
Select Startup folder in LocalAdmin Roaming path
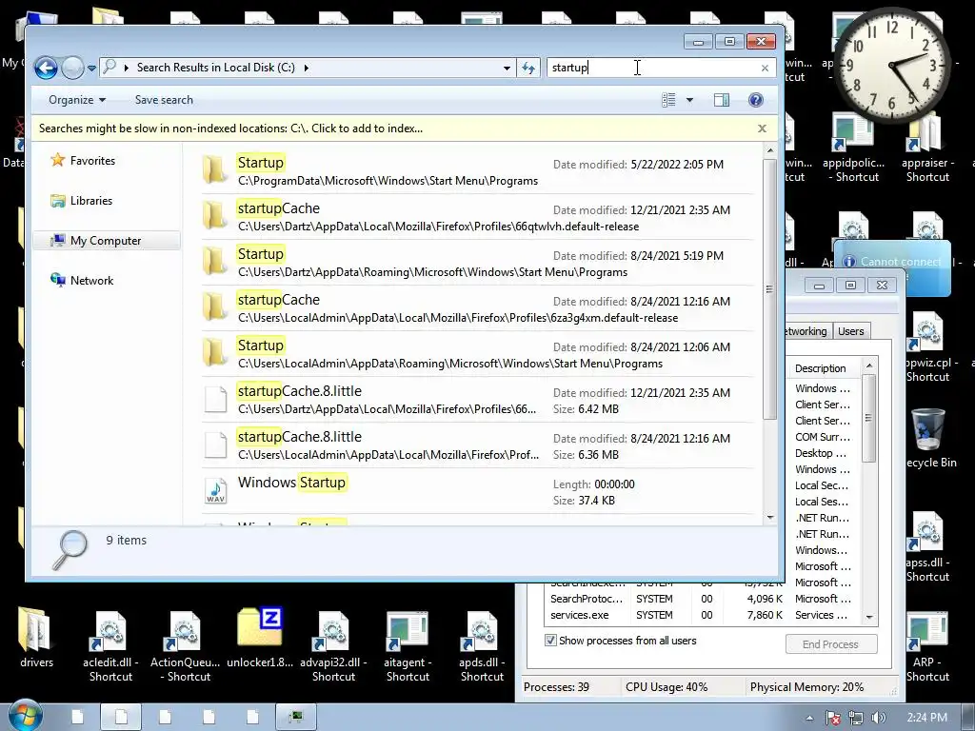[x=478, y=354]
